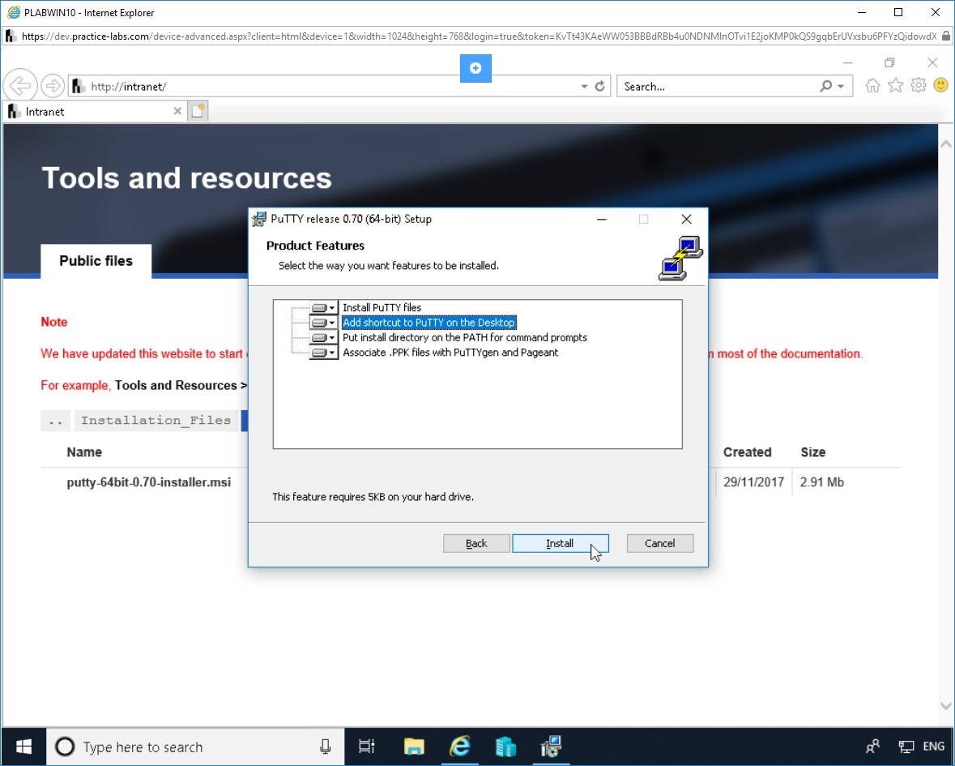Open the Windows Start menu
This screenshot has width=955, height=766.
[23, 747]
